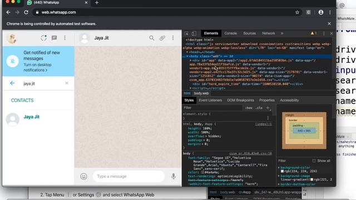Open your WhatsApp profile picture
The image size is (356, 200).
(x=12, y=38)
